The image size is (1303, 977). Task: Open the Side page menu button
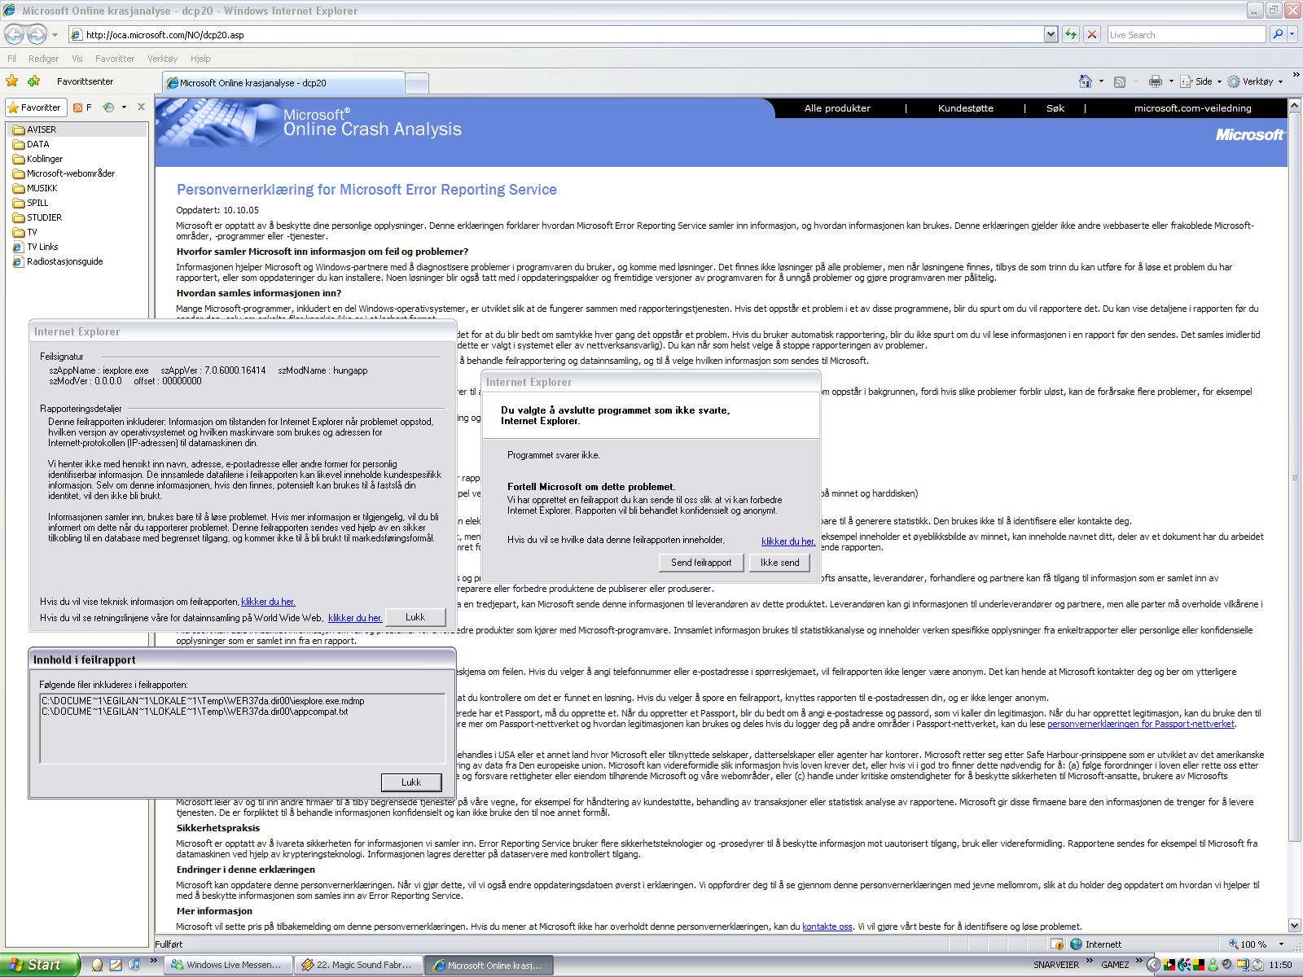click(1201, 81)
